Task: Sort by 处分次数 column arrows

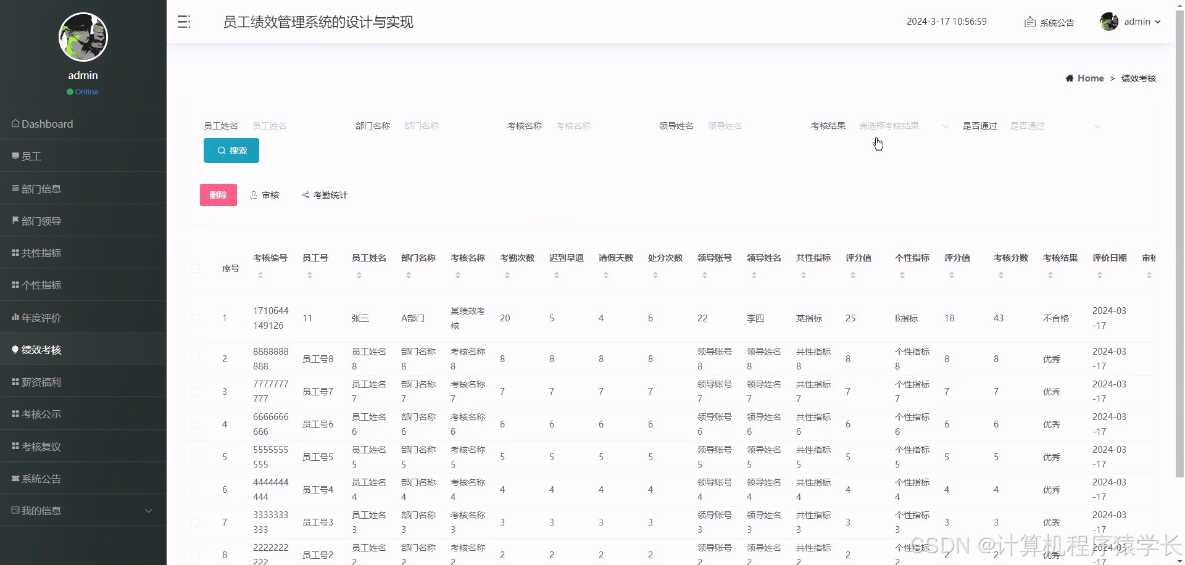Action: [655, 275]
